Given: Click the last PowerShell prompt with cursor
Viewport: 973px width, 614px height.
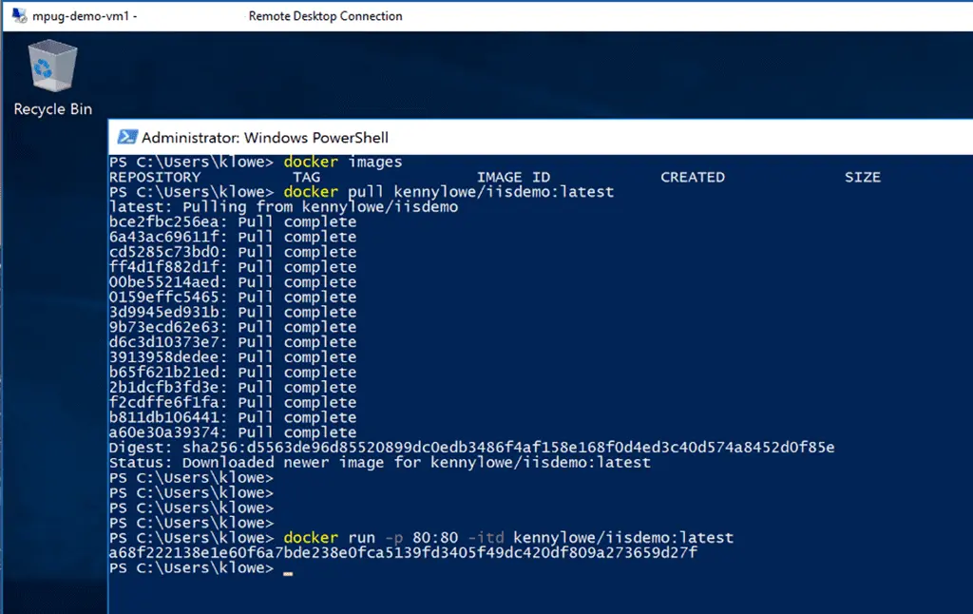Looking at the screenshot, I should pyautogui.click(x=201, y=568).
